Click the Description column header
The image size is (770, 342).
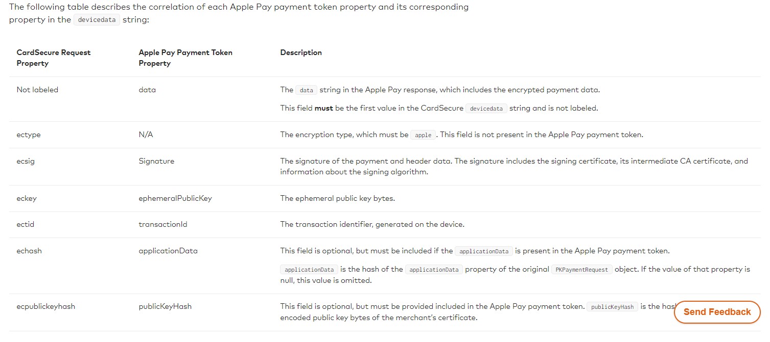[301, 52]
